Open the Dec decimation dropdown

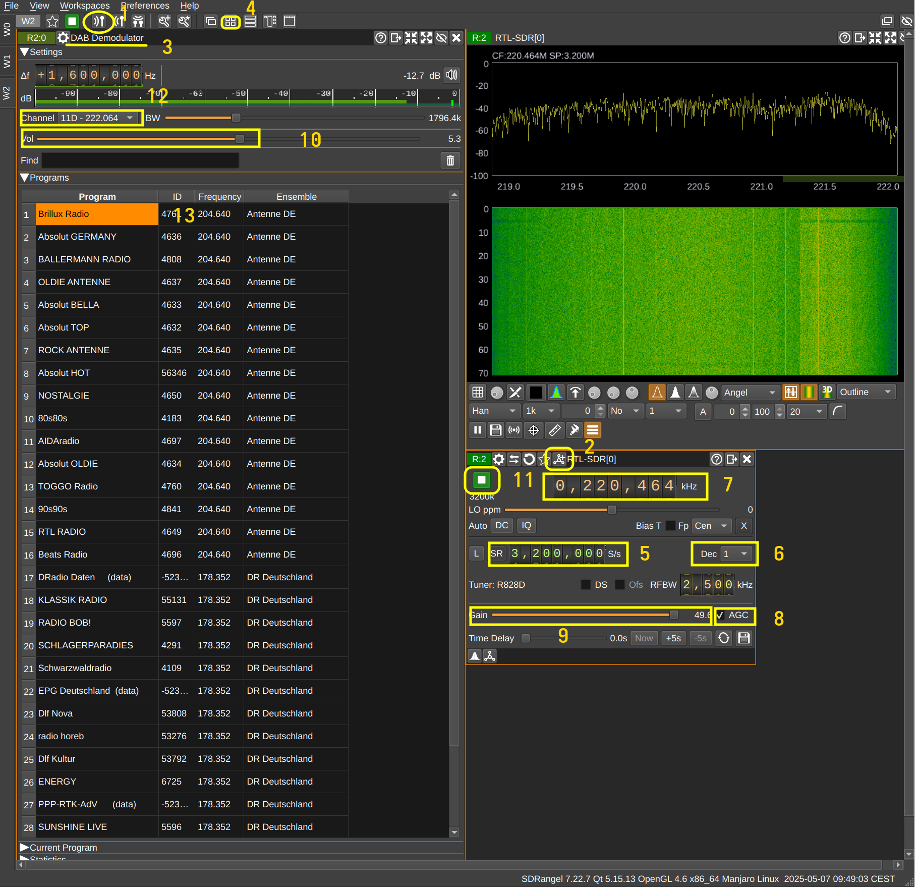[736, 554]
